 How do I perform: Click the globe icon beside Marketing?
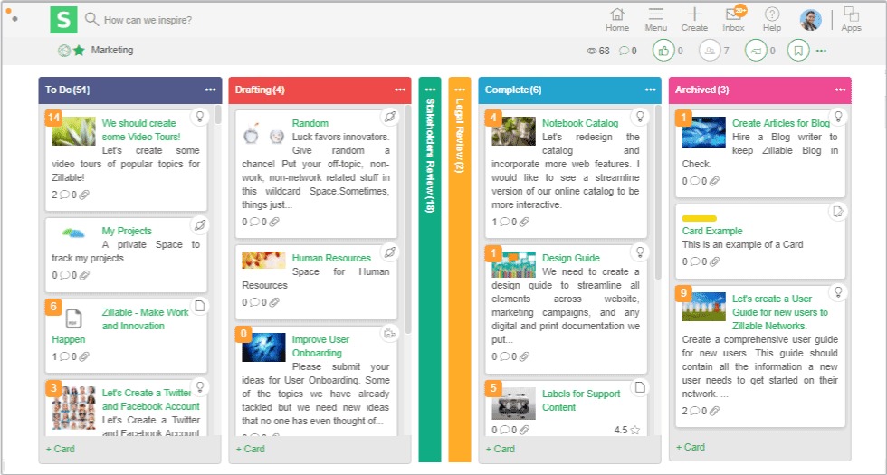(x=64, y=51)
